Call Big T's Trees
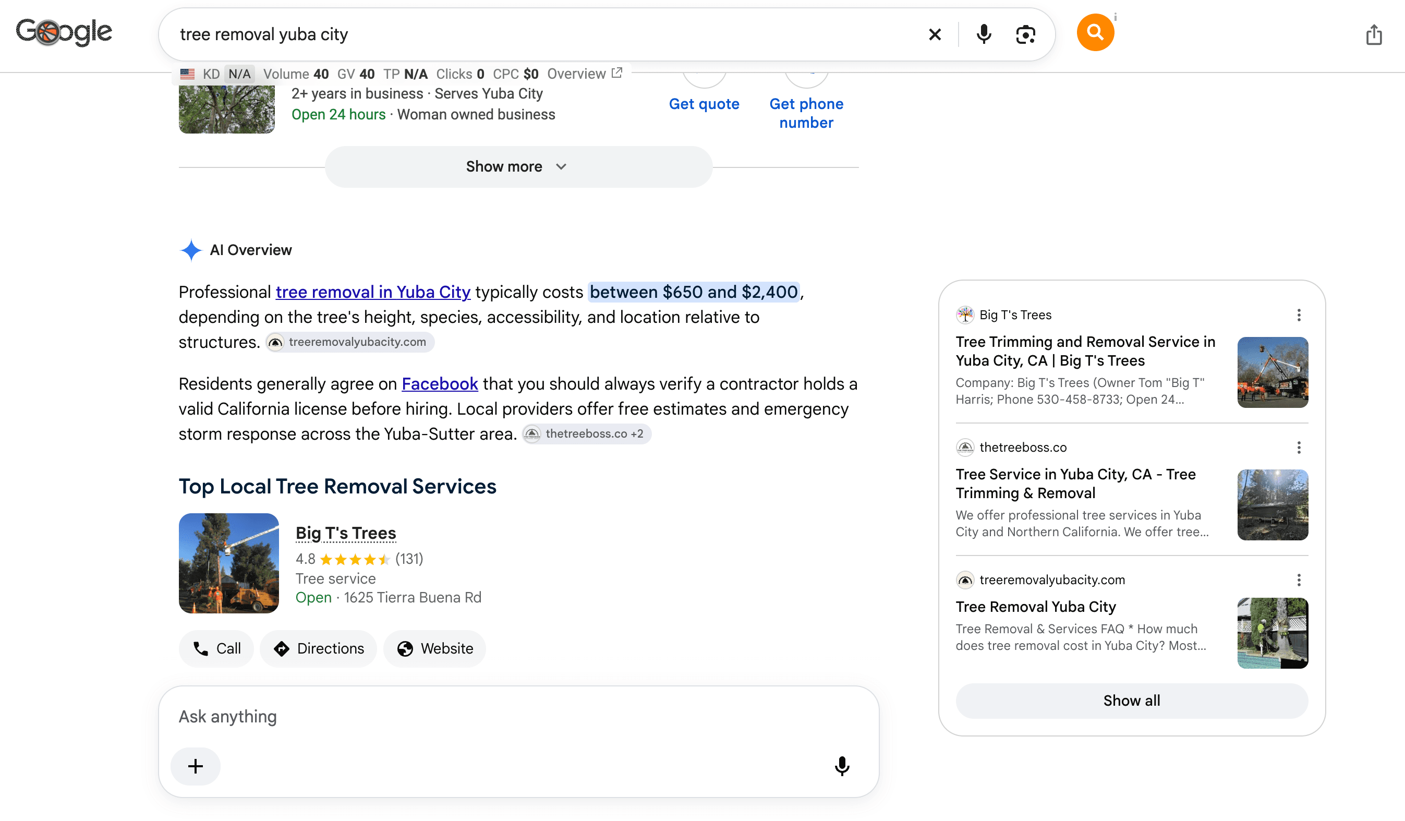This screenshot has width=1405, height=821. pos(216,649)
